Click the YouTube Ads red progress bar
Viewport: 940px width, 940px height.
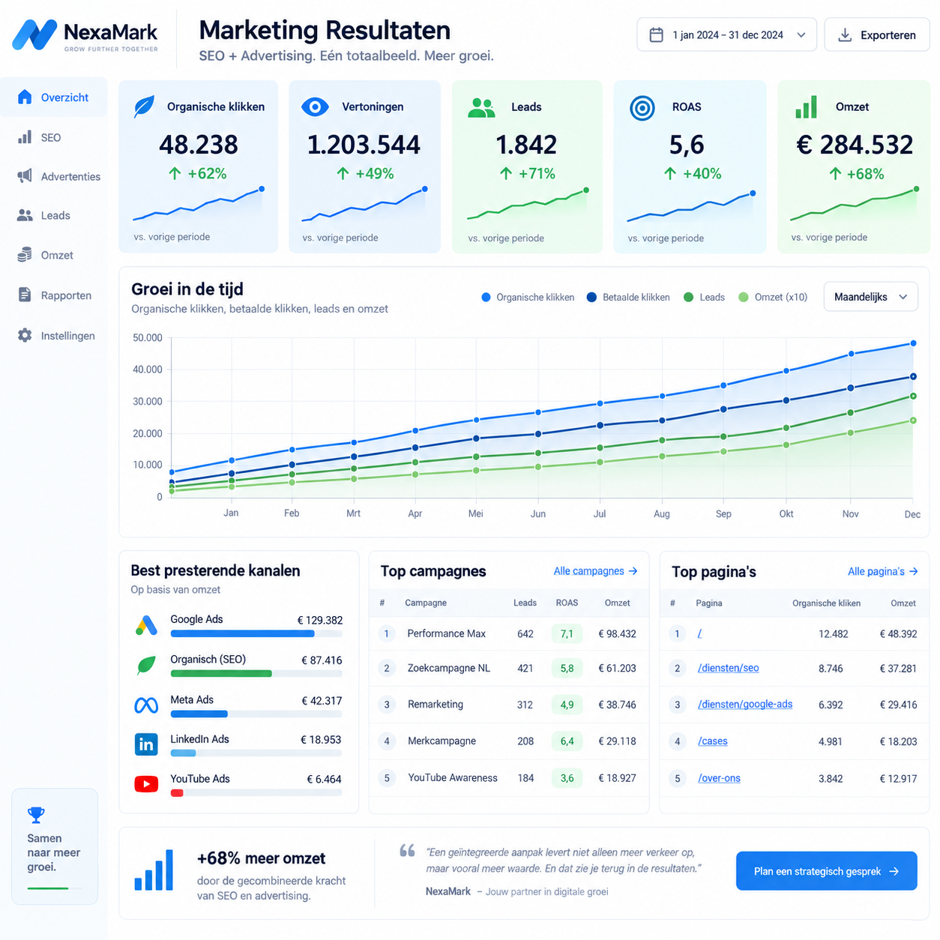(177, 792)
